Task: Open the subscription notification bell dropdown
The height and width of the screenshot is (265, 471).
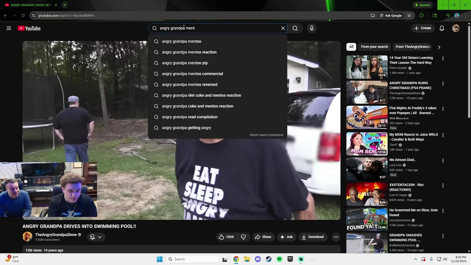Action: [96, 237]
